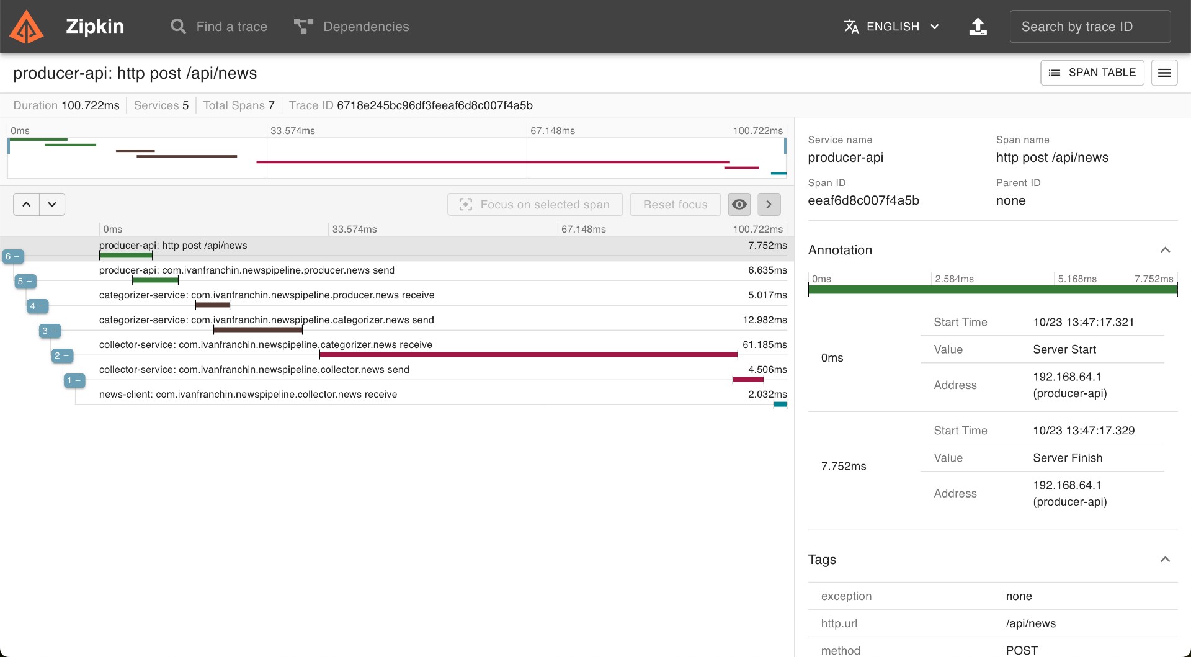Screen dimensions: 1191x657
Task: Click the Server Finish annotation value
Action: [1068, 458]
